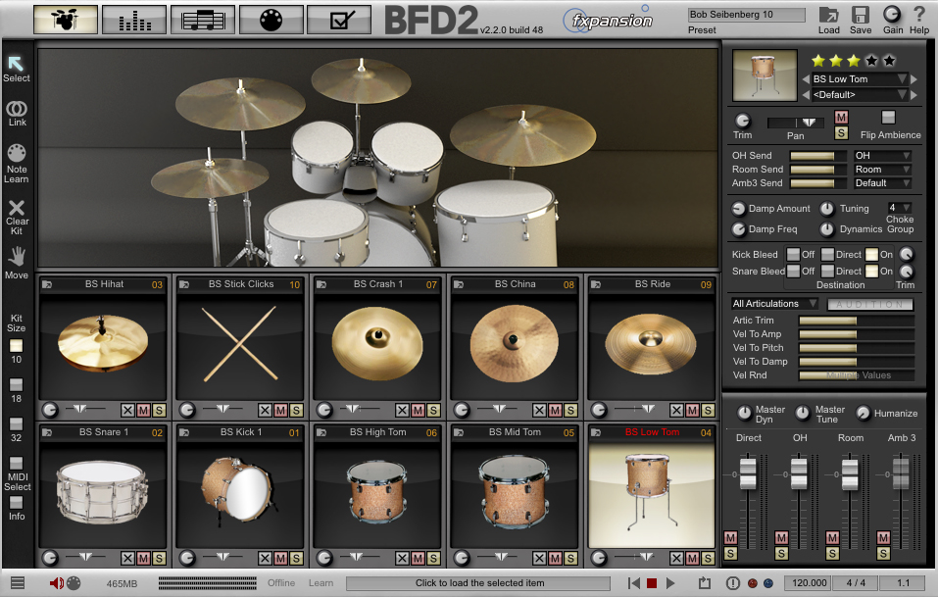Activate the Link tool
938x597 pixels.
[x=17, y=109]
